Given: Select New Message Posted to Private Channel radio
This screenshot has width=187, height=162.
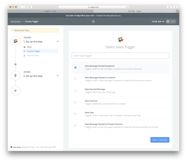Looking at the screenshot, I should click(x=75, y=126).
